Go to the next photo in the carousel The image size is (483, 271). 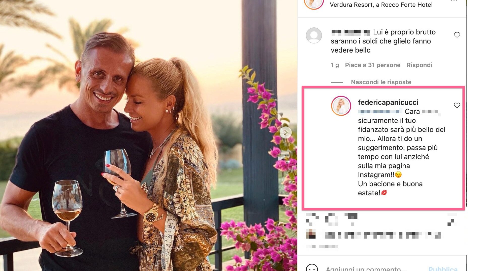click(285, 132)
